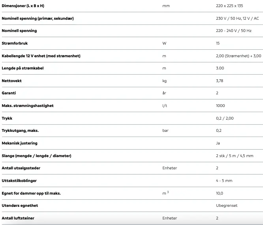Click the bar unit for Trykkutgang, maks.
Image resolution: width=263 pixels, height=225 pixels.
pos(165,131)
